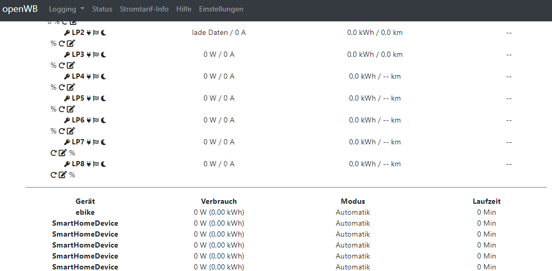Click the refresh icon directly below LP8
Screen dimensions: 552x271
pos(54,175)
